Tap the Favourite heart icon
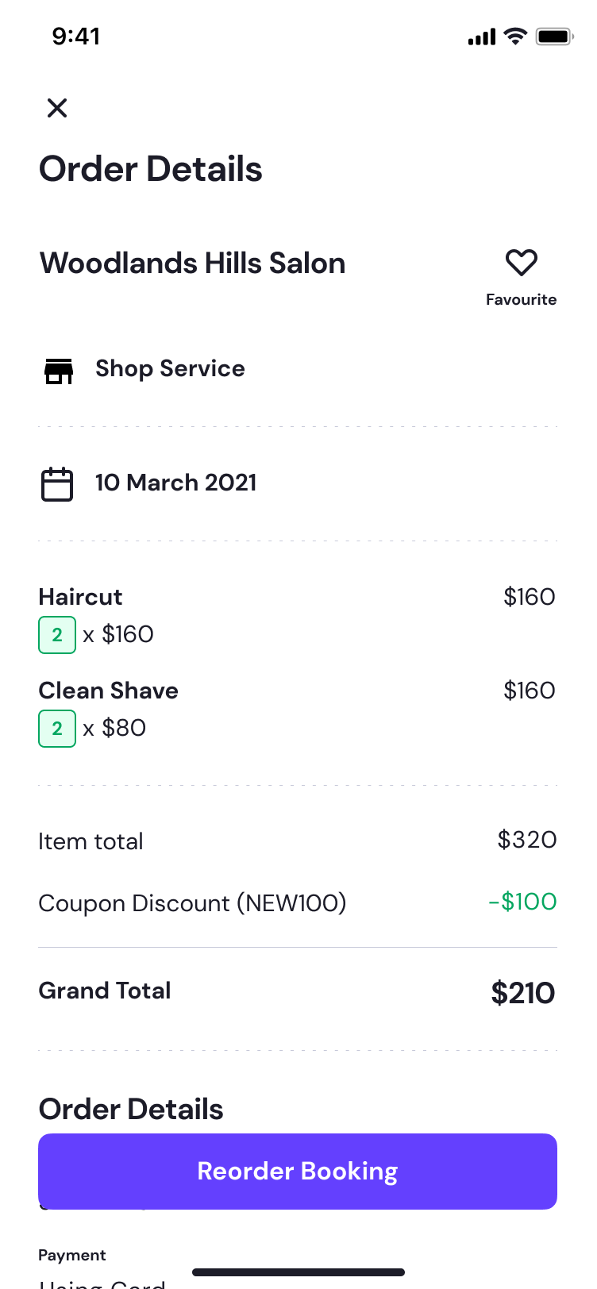This screenshot has height=1289, width=597. tap(522, 263)
